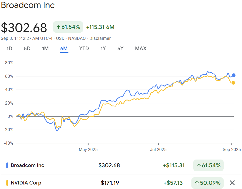This screenshot has width=242, height=189.
Task: Click Broadcom's 61.54% badge in legend row
Action: pos(208,165)
